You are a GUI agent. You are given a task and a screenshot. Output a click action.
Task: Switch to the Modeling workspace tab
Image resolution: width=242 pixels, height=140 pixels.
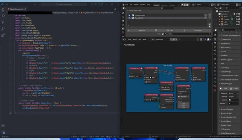tap(164, 5)
